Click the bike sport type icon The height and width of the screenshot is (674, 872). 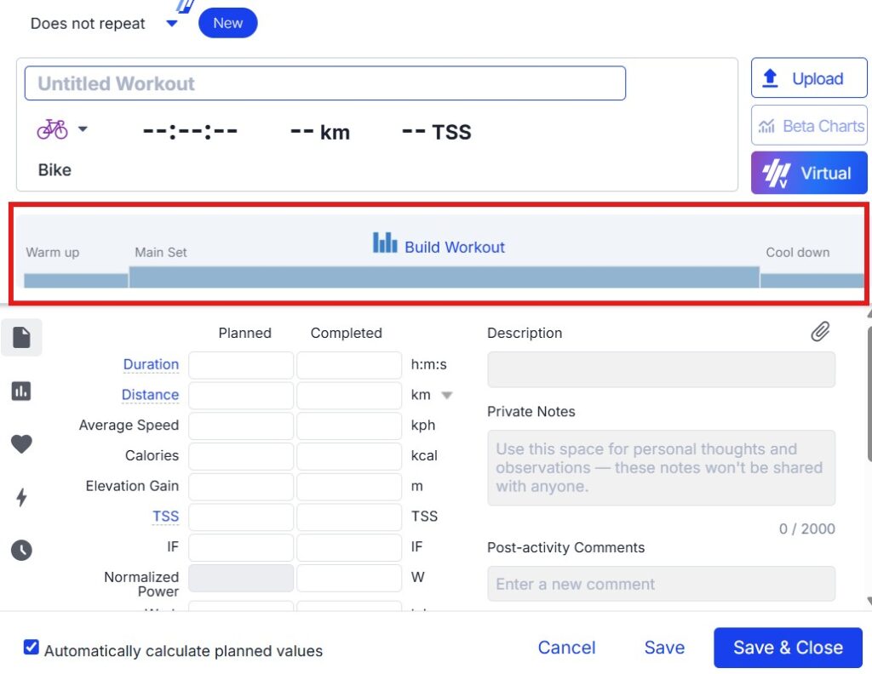tap(52, 129)
